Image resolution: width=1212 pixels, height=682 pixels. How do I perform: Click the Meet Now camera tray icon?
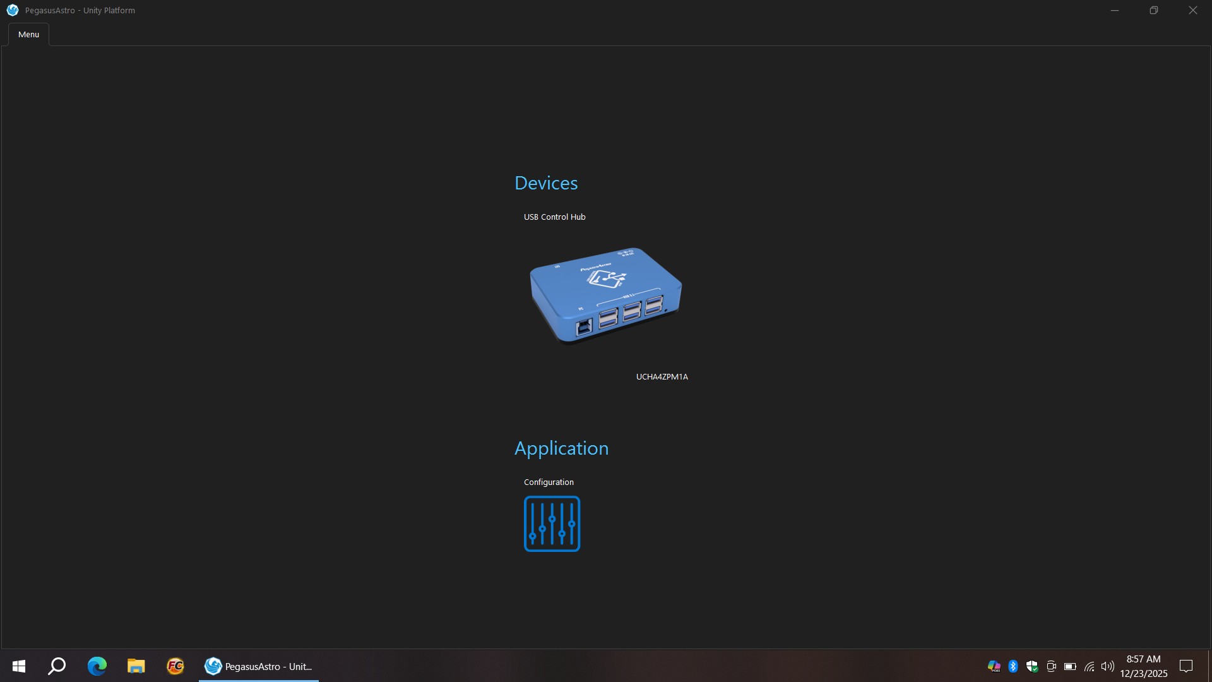pos(1051,666)
